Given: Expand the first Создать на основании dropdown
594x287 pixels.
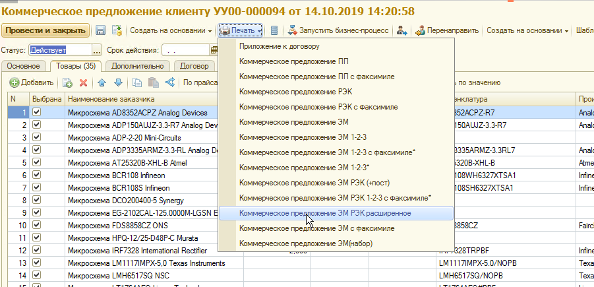Looking at the screenshot, I should click(x=171, y=30).
